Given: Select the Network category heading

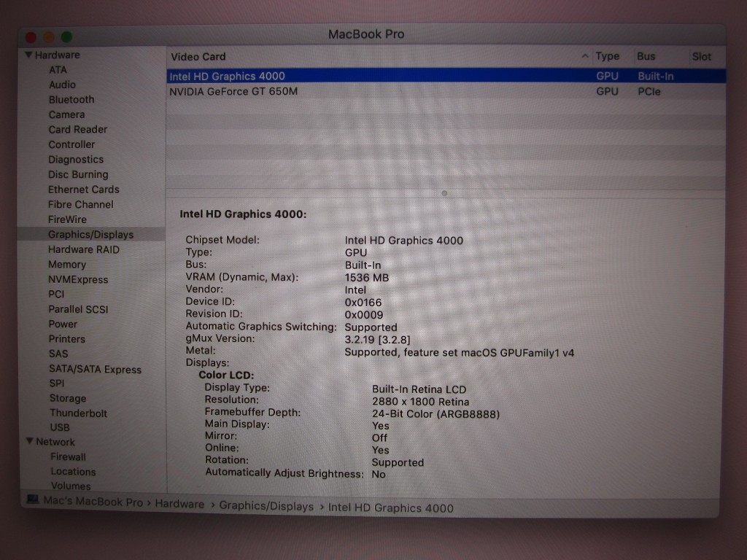Looking at the screenshot, I should (x=55, y=442).
